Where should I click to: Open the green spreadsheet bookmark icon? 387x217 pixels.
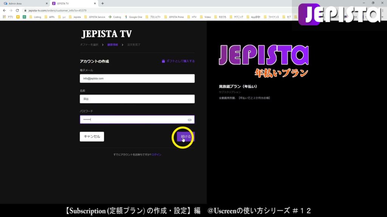point(24,17)
